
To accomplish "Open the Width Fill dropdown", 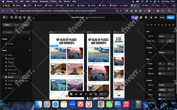I will (x=170, y=64).
